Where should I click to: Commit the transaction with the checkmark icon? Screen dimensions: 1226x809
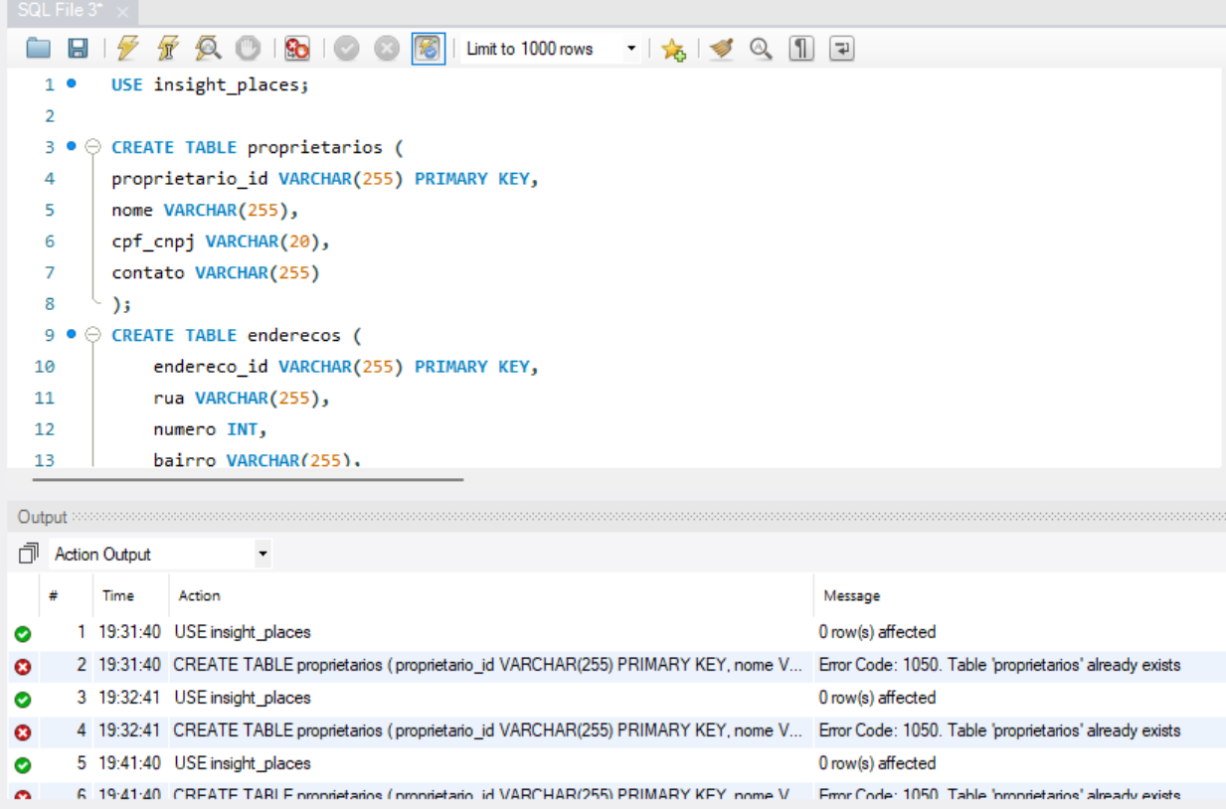346,49
